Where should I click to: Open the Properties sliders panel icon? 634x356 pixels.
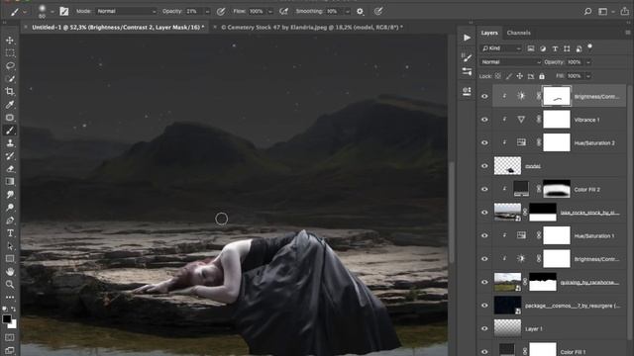(467, 72)
